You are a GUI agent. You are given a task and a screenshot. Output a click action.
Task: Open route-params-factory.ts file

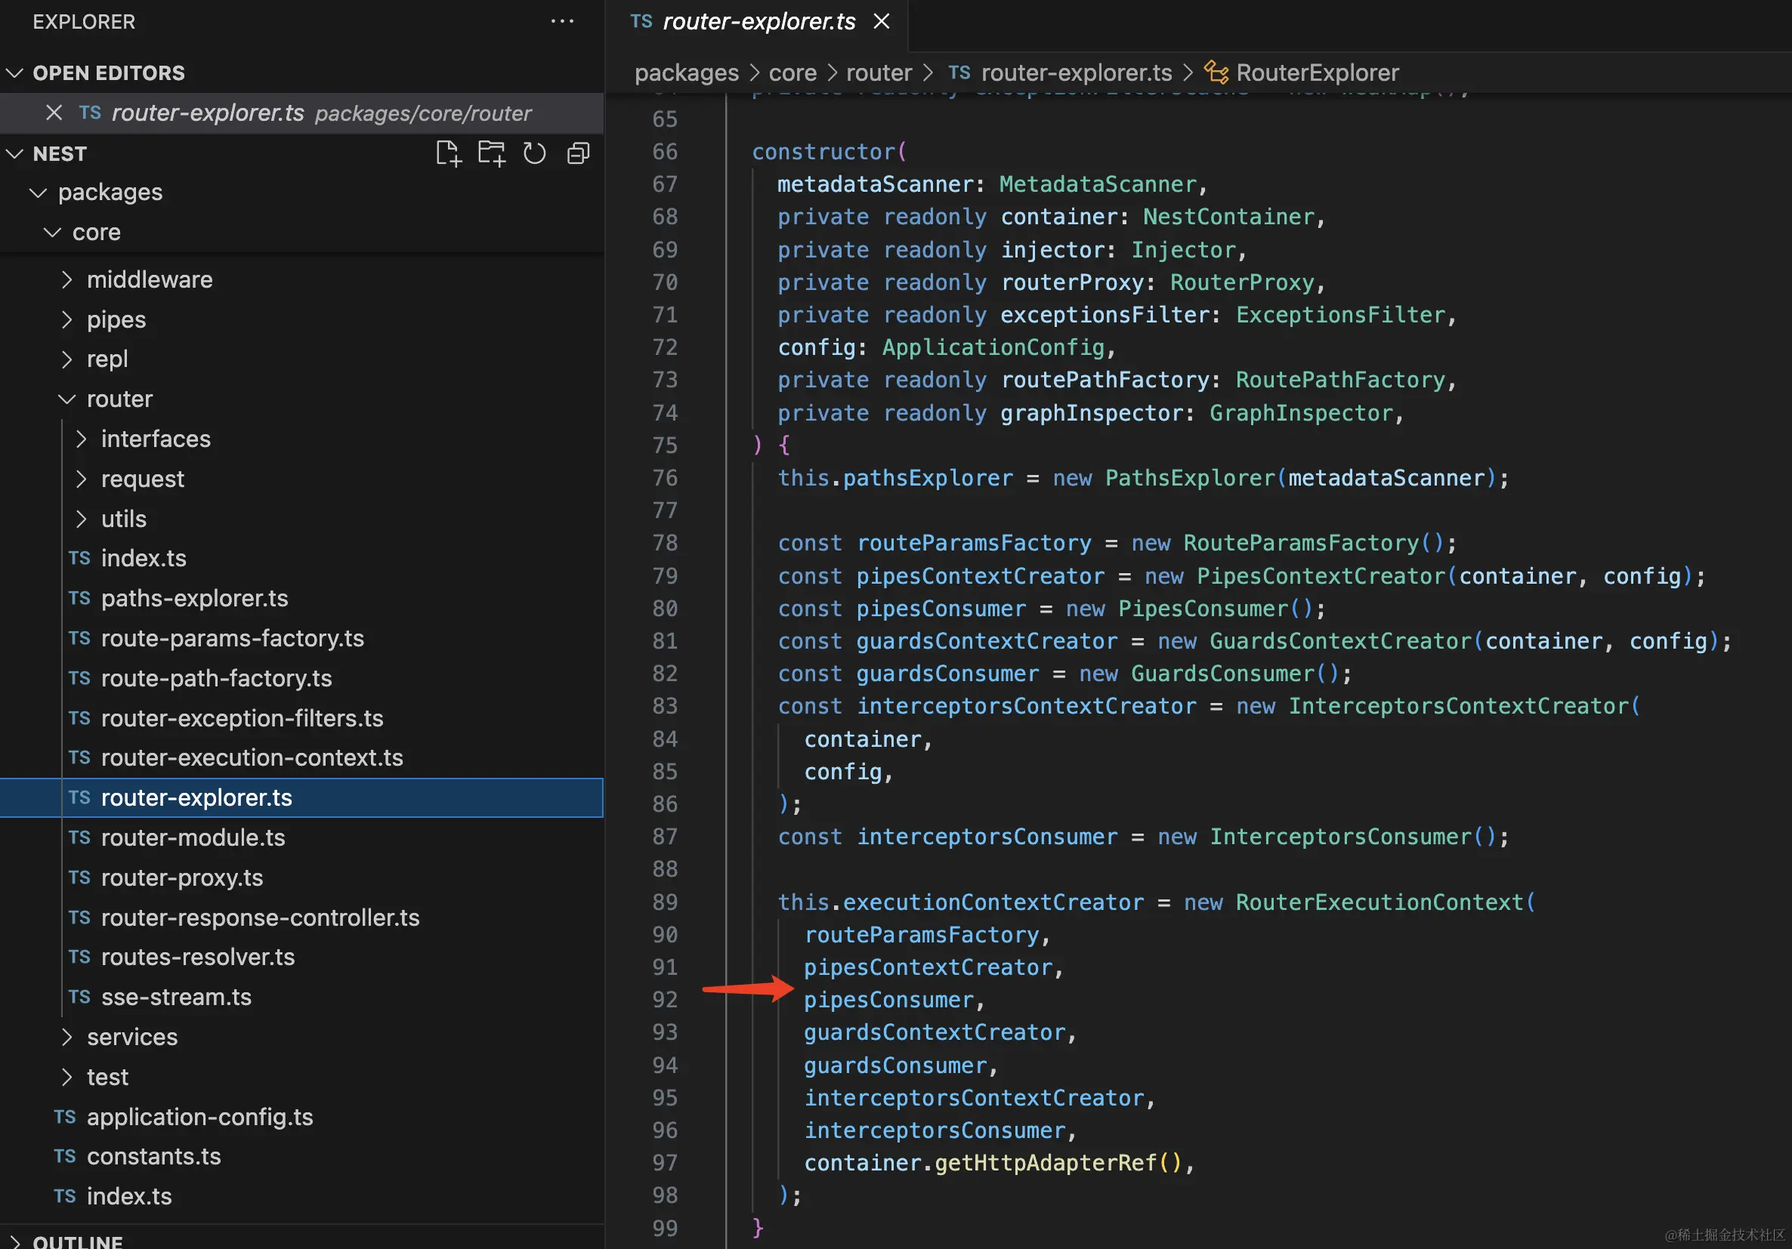[233, 638]
